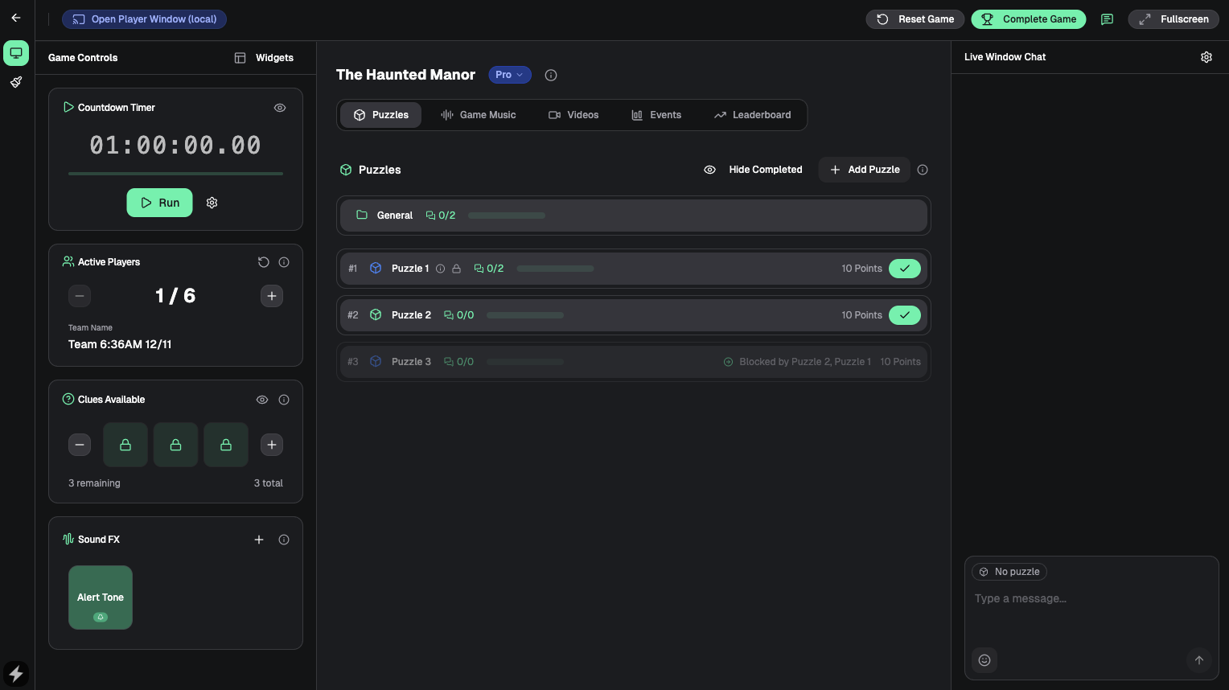Click the Live Window Chat settings gear

(x=1206, y=57)
